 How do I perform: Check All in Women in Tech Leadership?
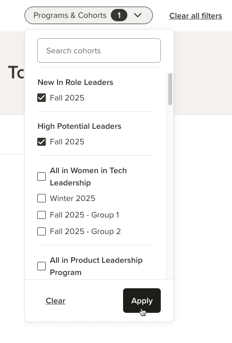pos(41,176)
